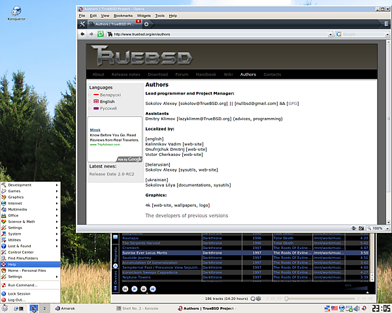Close the Authors TrueBSD tab
Screen dimensions: 392x313
[138, 21]
